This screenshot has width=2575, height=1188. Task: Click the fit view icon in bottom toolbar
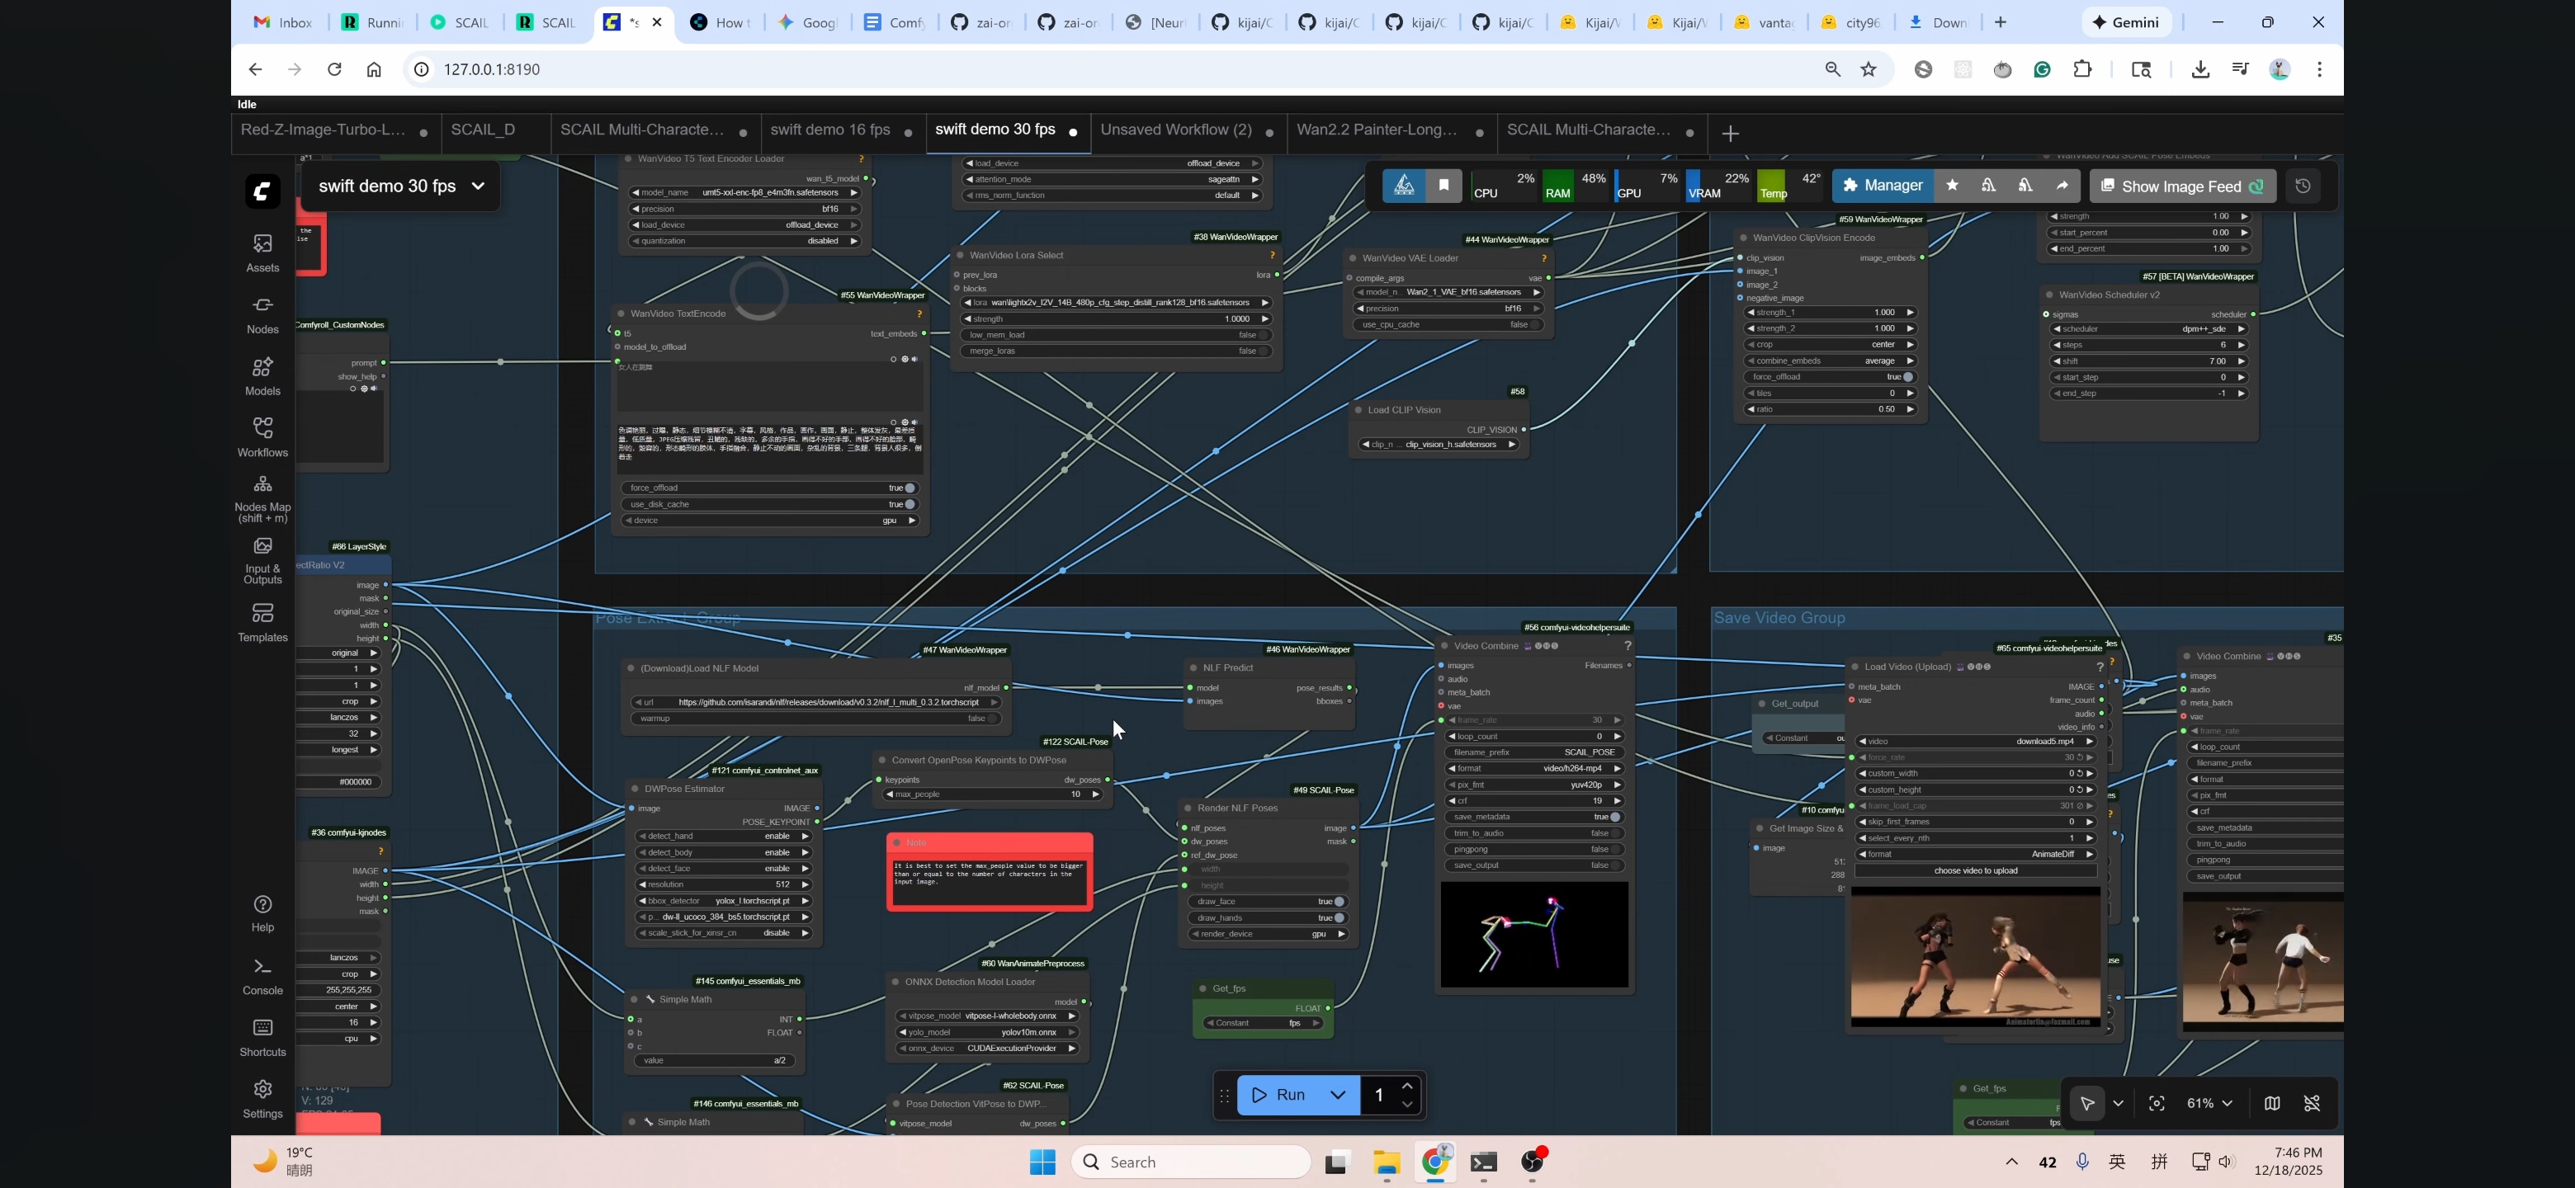click(2157, 1103)
